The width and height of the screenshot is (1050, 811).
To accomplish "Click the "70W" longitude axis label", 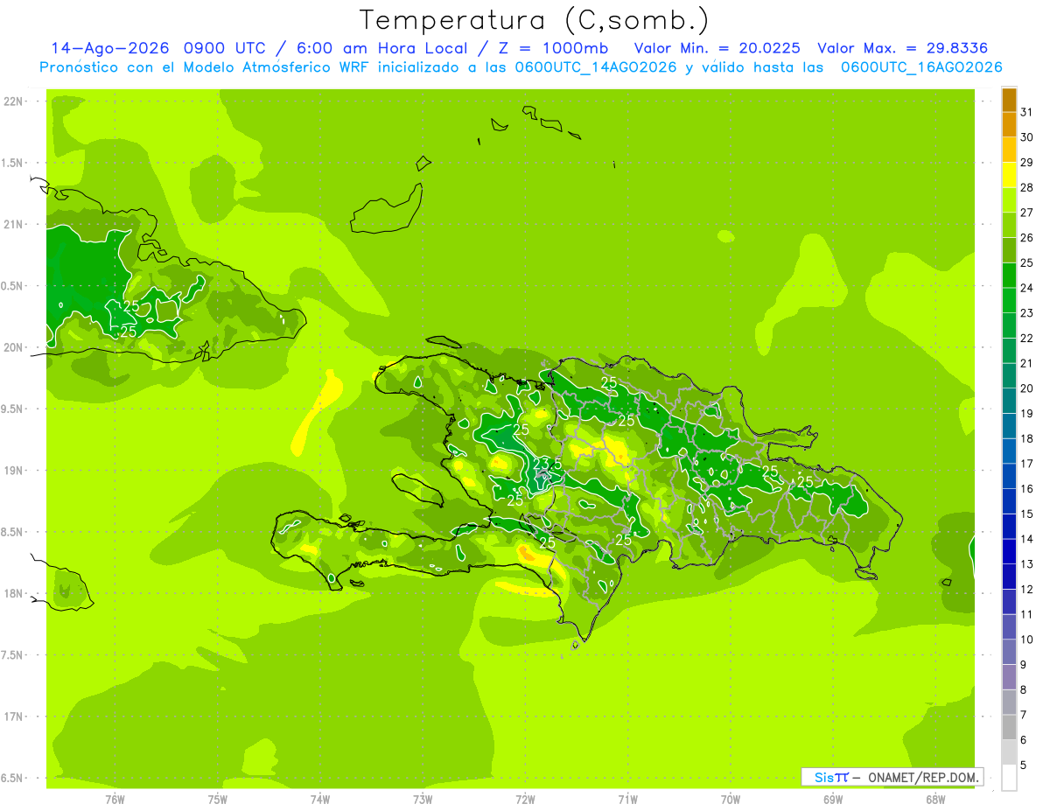I will 731,800.
